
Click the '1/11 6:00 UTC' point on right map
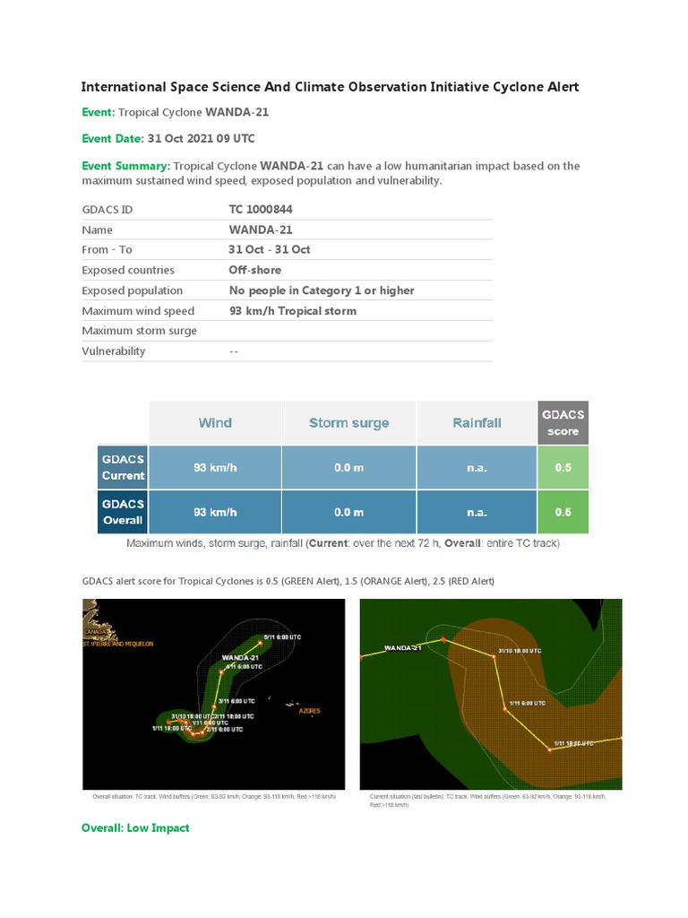click(x=505, y=709)
